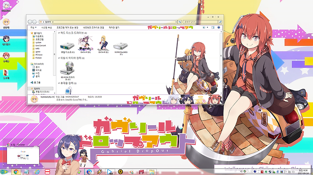
Task: Open the Female folder in sidebar
Action: [37, 58]
